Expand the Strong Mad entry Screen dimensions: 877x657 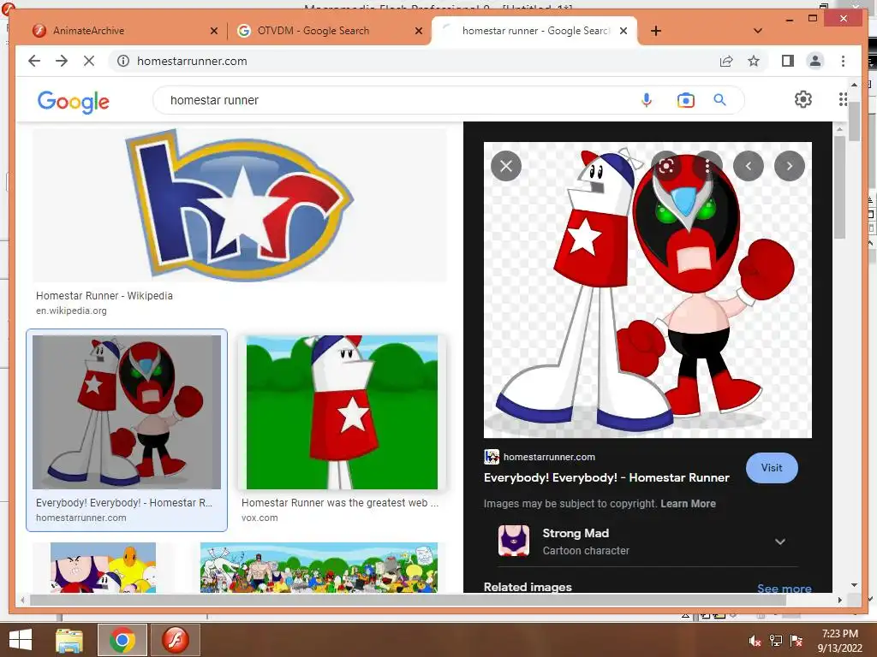coord(780,542)
